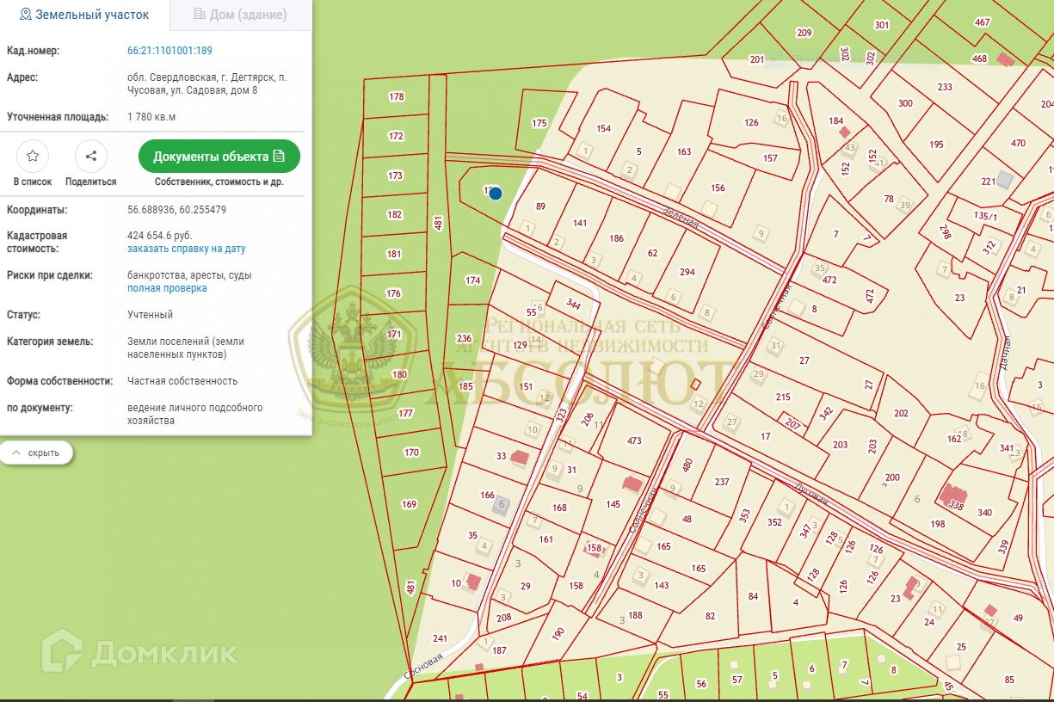Viewport: 1054px width, 702px height.
Task: Click parcel 294 on the map
Action: click(687, 272)
